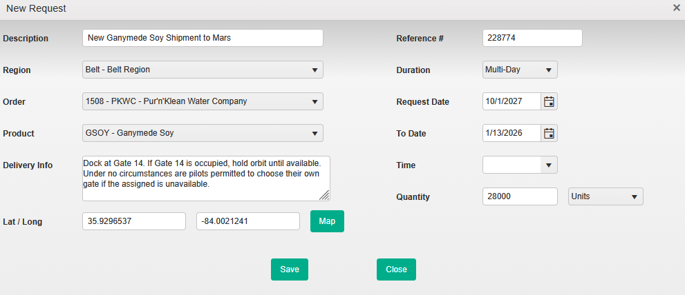Click the longitude input field

(x=247, y=221)
